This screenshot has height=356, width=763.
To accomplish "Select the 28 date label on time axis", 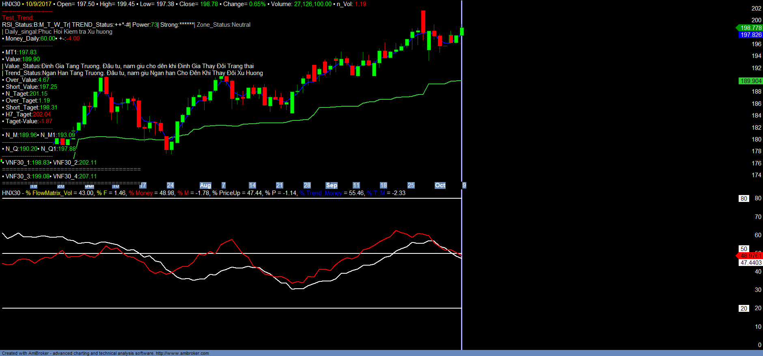I will 307,185.
